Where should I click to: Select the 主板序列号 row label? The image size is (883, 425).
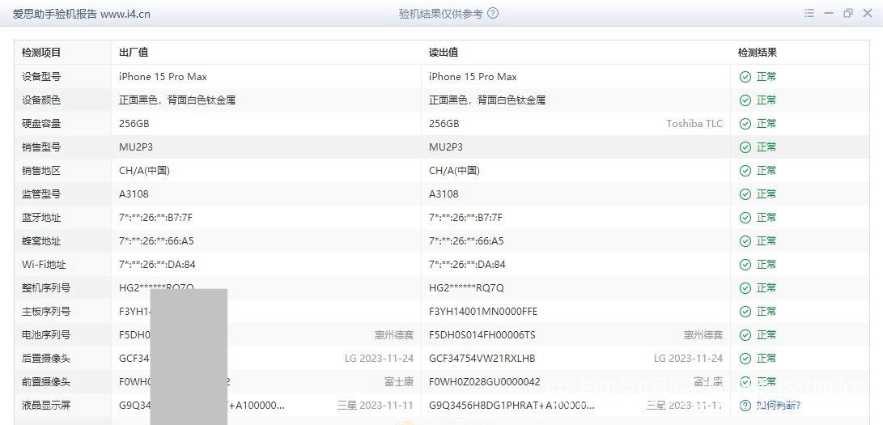[46, 312]
